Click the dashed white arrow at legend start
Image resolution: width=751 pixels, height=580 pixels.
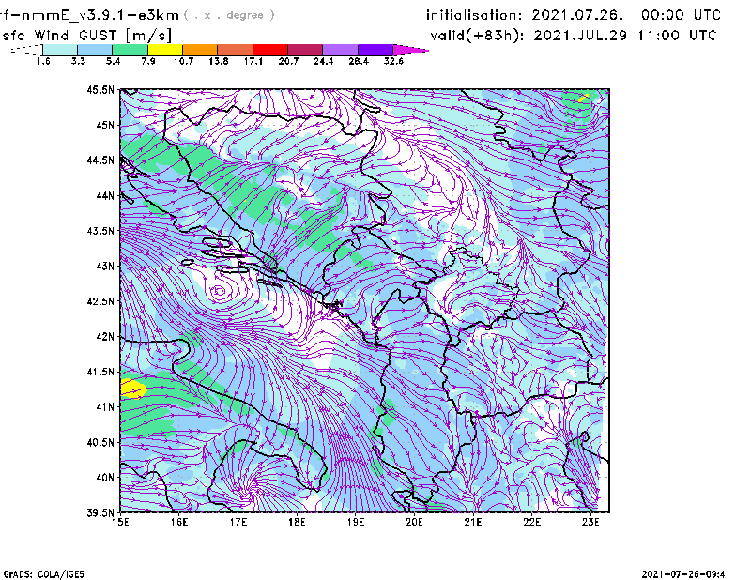tap(23, 50)
